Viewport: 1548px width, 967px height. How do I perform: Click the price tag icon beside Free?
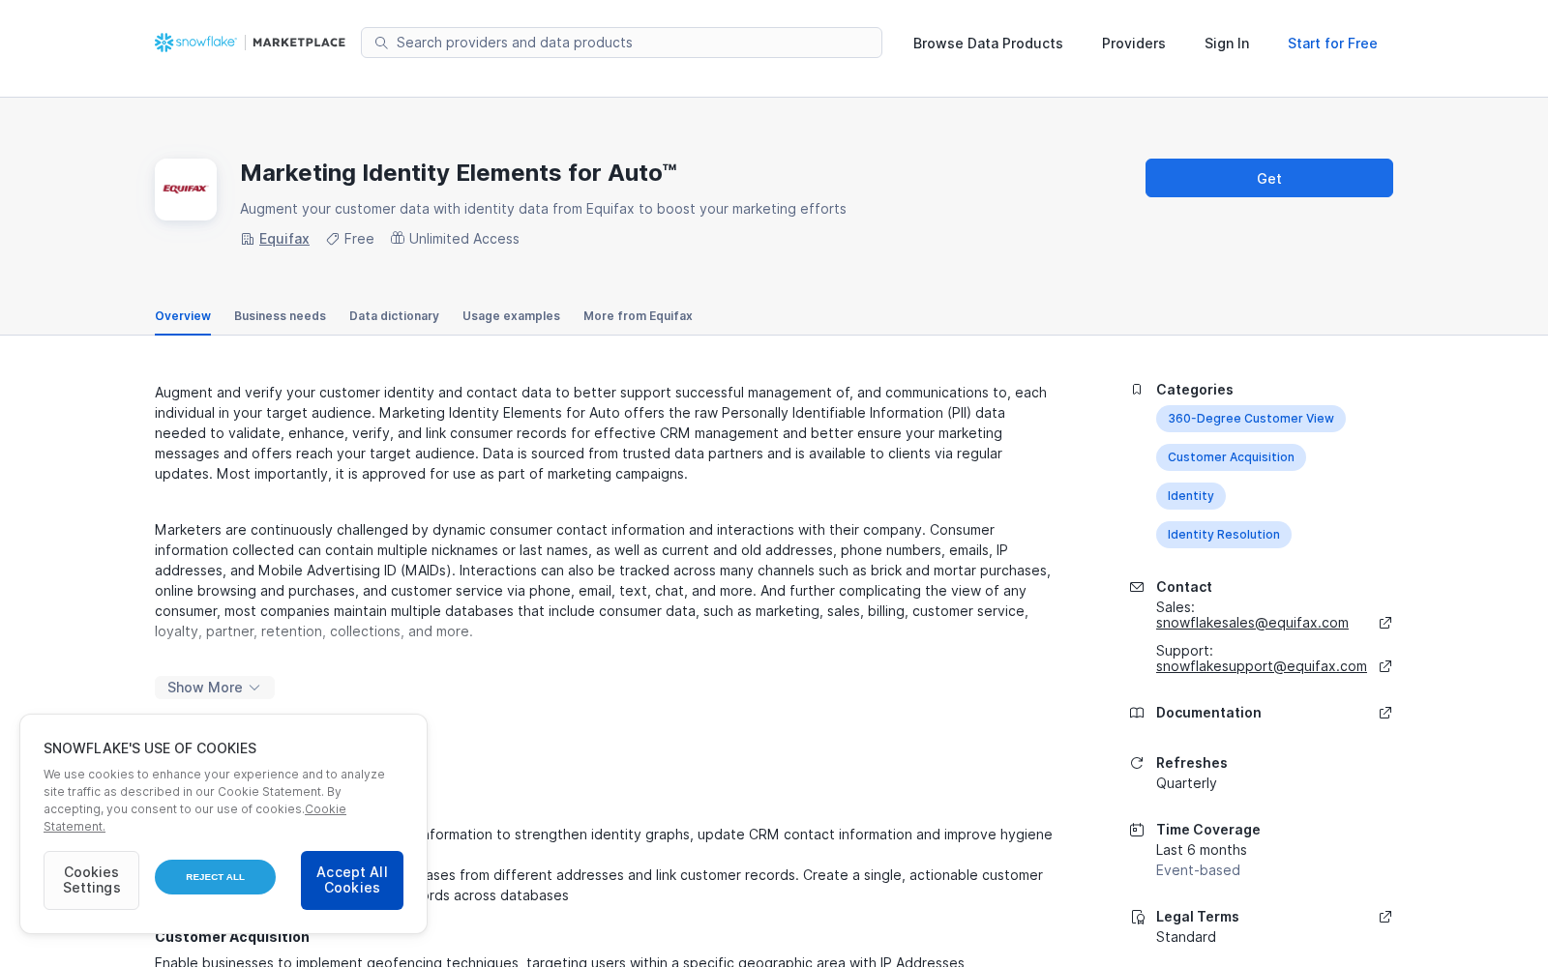(x=333, y=239)
